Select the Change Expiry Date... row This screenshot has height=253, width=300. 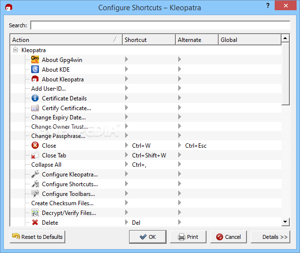146,117
